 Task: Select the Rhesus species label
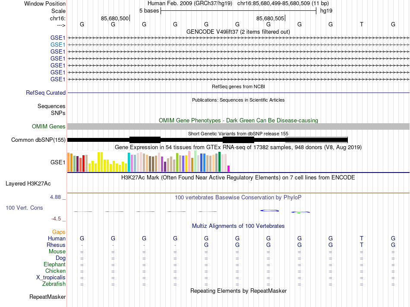click(x=56, y=245)
